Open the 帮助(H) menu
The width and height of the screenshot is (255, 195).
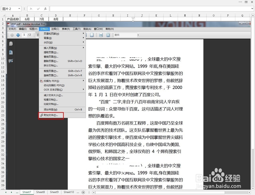(109, 29)
